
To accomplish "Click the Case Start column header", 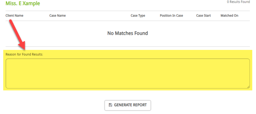I will pyautogui.click(x=203, y=16).
